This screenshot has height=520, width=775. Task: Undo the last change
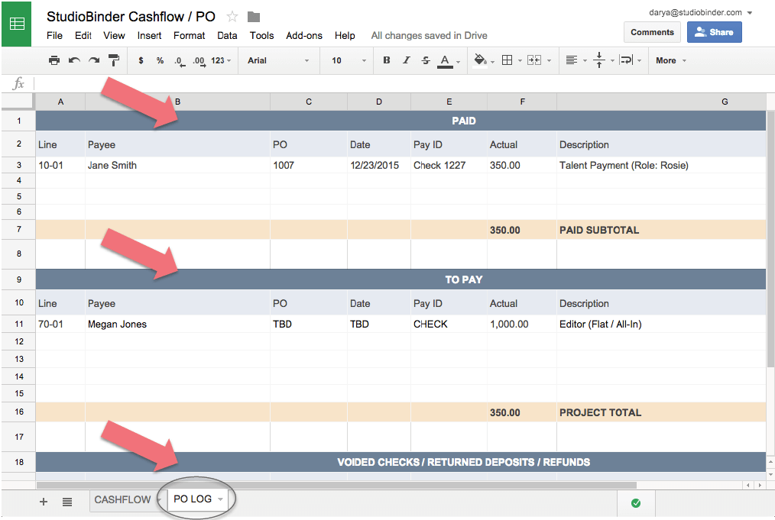(73, 60)
